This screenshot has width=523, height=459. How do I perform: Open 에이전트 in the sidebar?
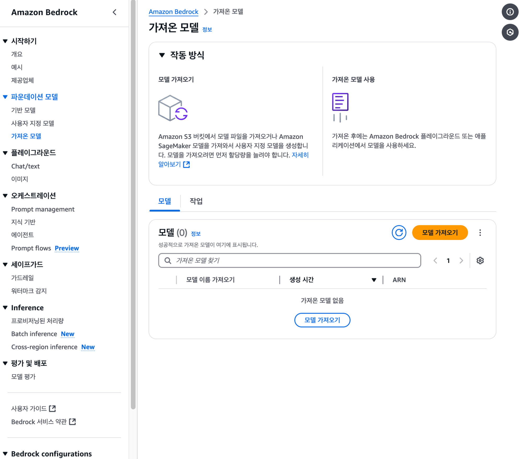pyautogui.click(x=22, y=235)
